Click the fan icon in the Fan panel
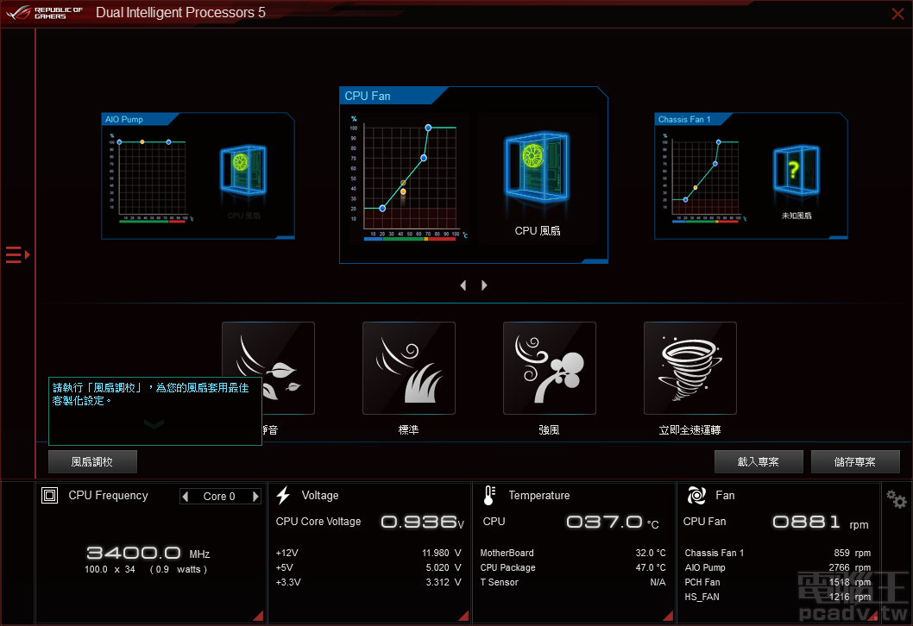913x626 pixels. [x=696, y=495]
